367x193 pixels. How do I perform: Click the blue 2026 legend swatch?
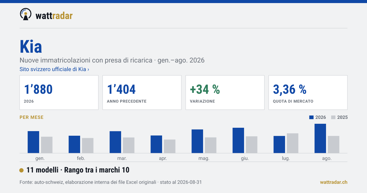click(x=312, y=117)
